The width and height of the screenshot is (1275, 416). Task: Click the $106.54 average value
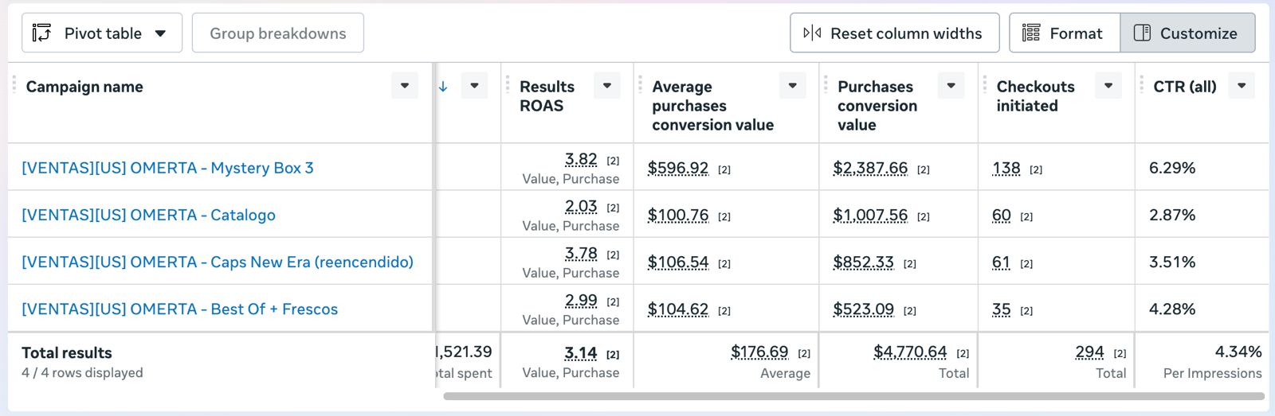pyautogui.click(x=678, y=262)
